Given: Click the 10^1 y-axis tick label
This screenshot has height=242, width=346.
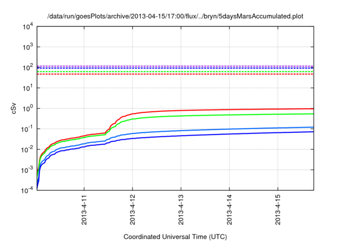Looking at the screenshot, I should (x=28, y=88).
